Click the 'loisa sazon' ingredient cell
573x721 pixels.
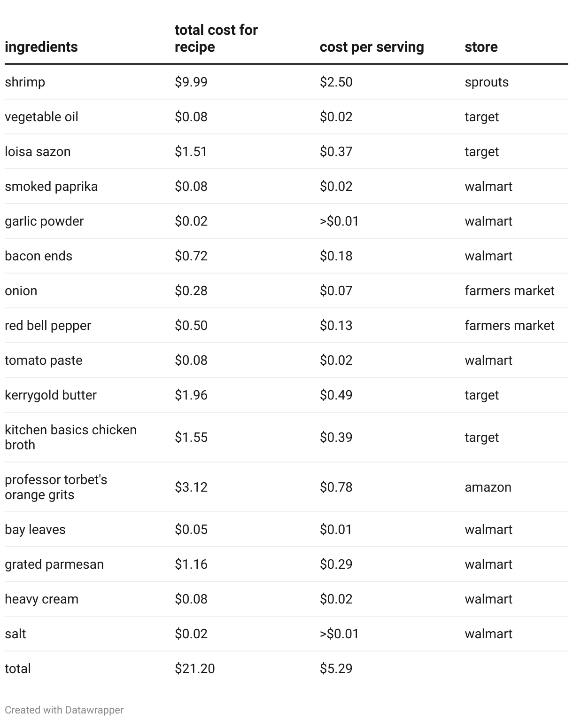(38, 152)
